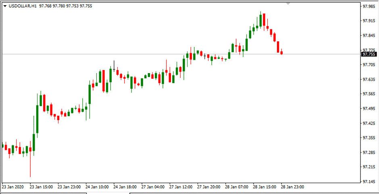The width and height of the screenshot is (379, 194).
Task: Click the 97.565 price scale label
Action: tap(369, 94)
